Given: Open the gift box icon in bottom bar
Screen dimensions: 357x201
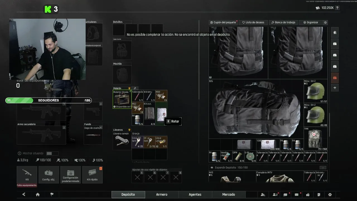Looking at the screenshot, I should pos(308,195).
